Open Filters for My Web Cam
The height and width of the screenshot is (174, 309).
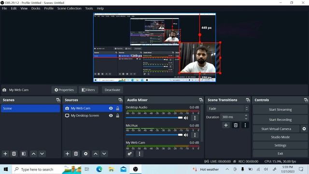[x=88, y=90]
